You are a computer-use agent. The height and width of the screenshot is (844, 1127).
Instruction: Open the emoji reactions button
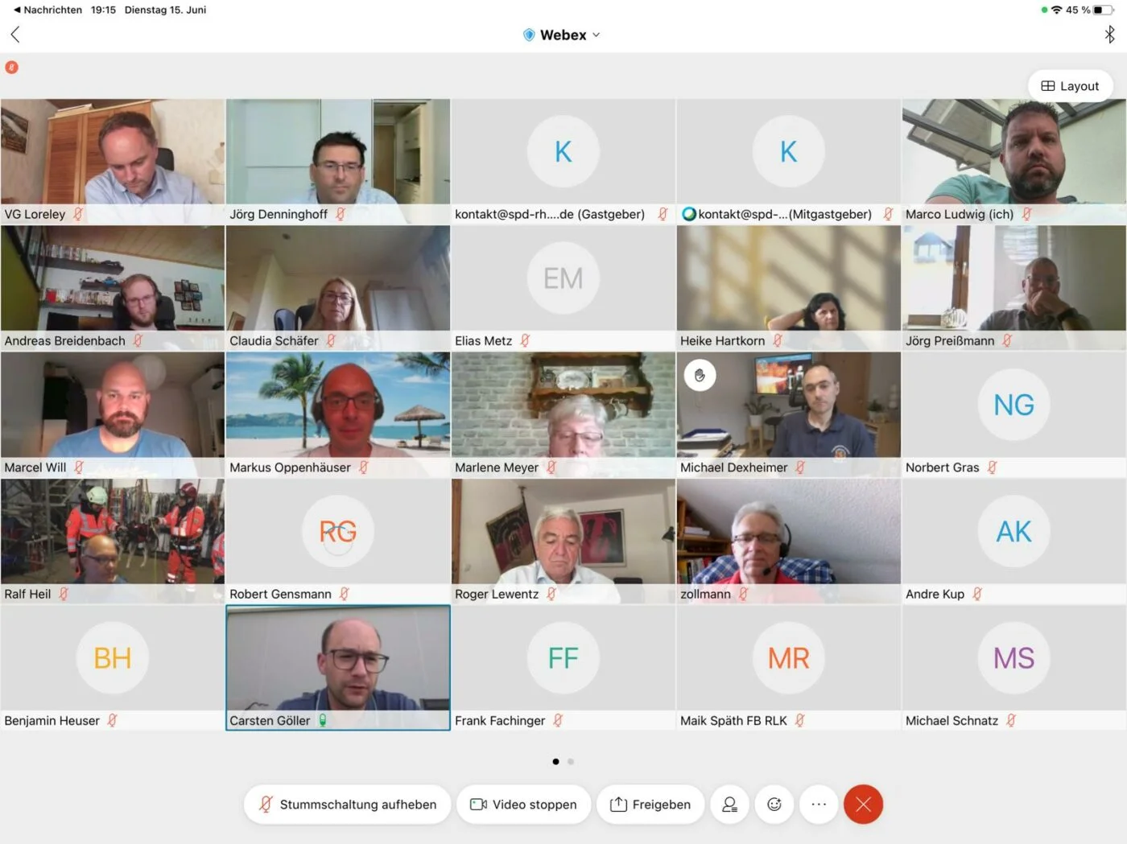pos(774,805)
